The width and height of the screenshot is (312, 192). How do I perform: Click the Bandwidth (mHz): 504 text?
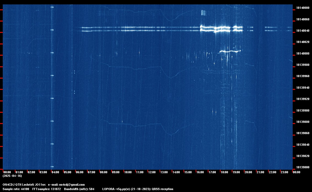(79, 189)
